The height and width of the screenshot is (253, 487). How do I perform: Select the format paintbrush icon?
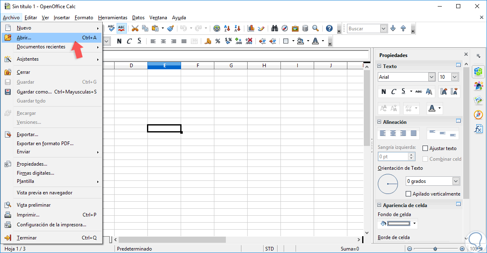(170, 29)
